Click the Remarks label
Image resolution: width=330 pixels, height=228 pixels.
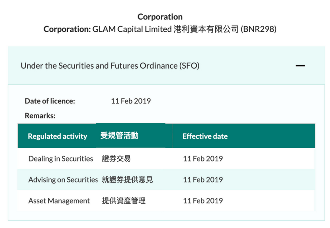[40, 116]
